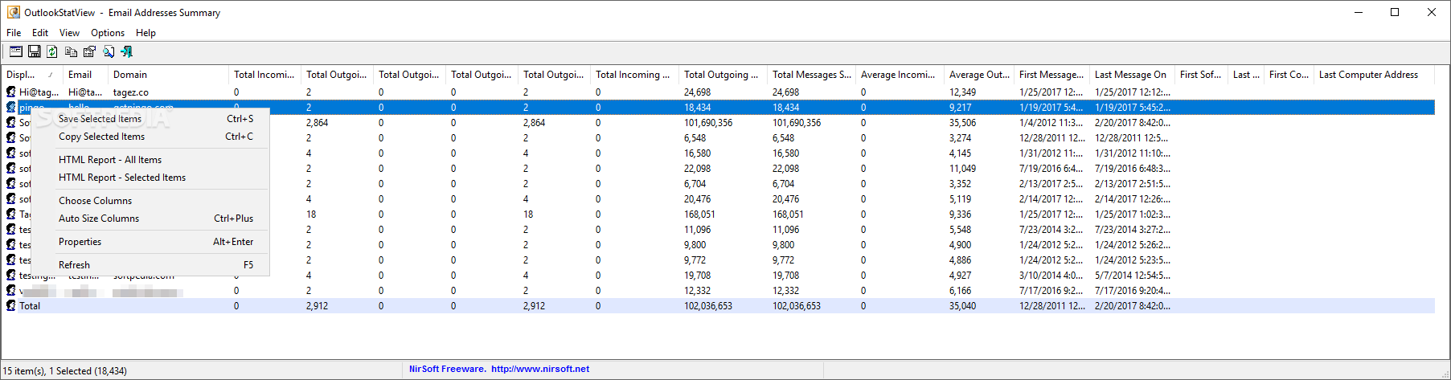Screen dimensions: 1451x380
Task: Click the contact icon of the Total row
Action: [x=11, y=306]
